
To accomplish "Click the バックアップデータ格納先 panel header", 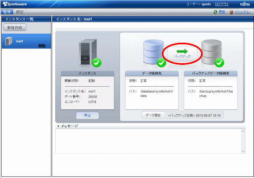I will pyautogui.click(x=211, y=73).
